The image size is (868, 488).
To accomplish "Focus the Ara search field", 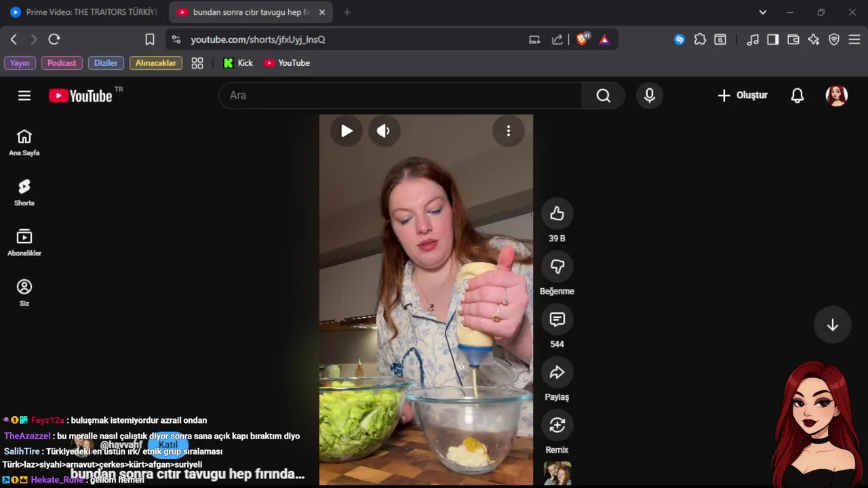I will coord(400,96).
